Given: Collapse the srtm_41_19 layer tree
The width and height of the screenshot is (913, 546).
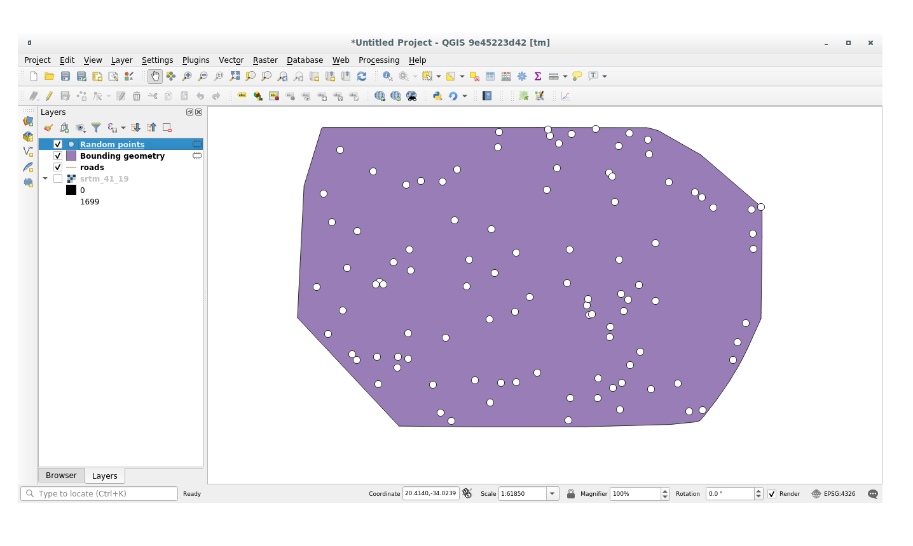Looking at the screenshot, I should coord(45,179).
